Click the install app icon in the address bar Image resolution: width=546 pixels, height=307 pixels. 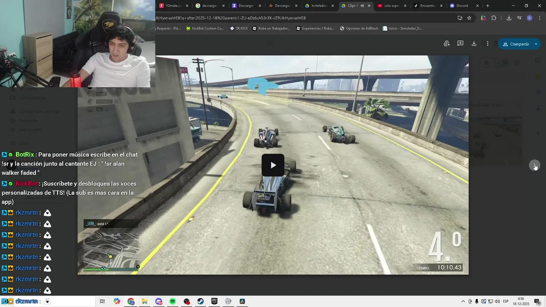coord(460,18)
